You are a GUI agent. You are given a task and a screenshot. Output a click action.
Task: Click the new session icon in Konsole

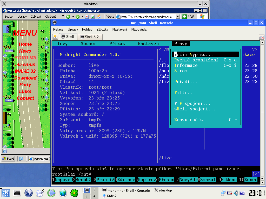(x=55, y=37)
